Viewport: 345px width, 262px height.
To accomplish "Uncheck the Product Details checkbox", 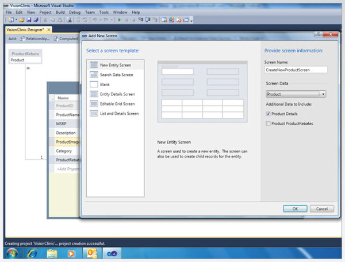I will (268, 114).
